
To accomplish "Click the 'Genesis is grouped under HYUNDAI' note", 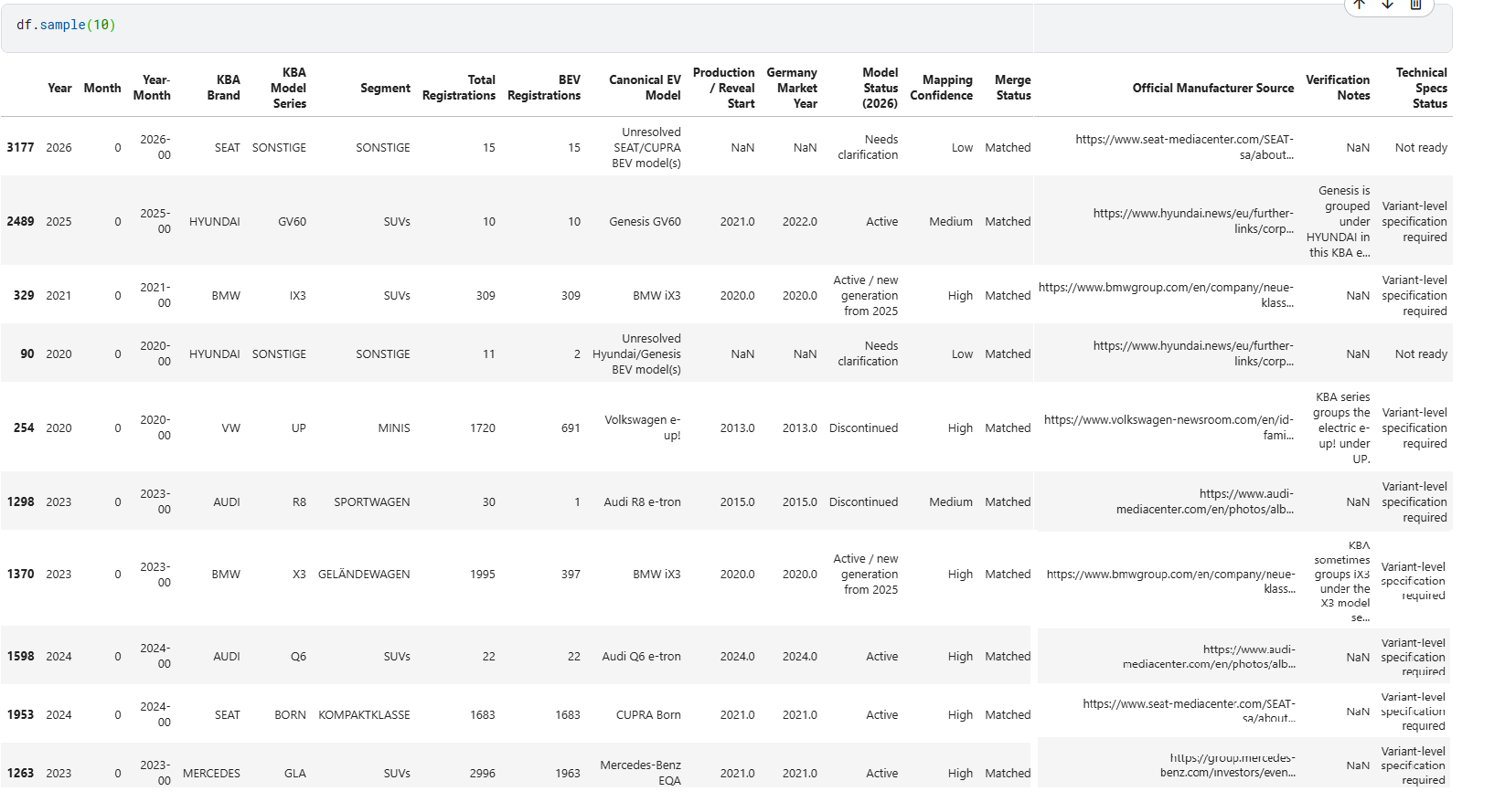I will (1339, 221).
